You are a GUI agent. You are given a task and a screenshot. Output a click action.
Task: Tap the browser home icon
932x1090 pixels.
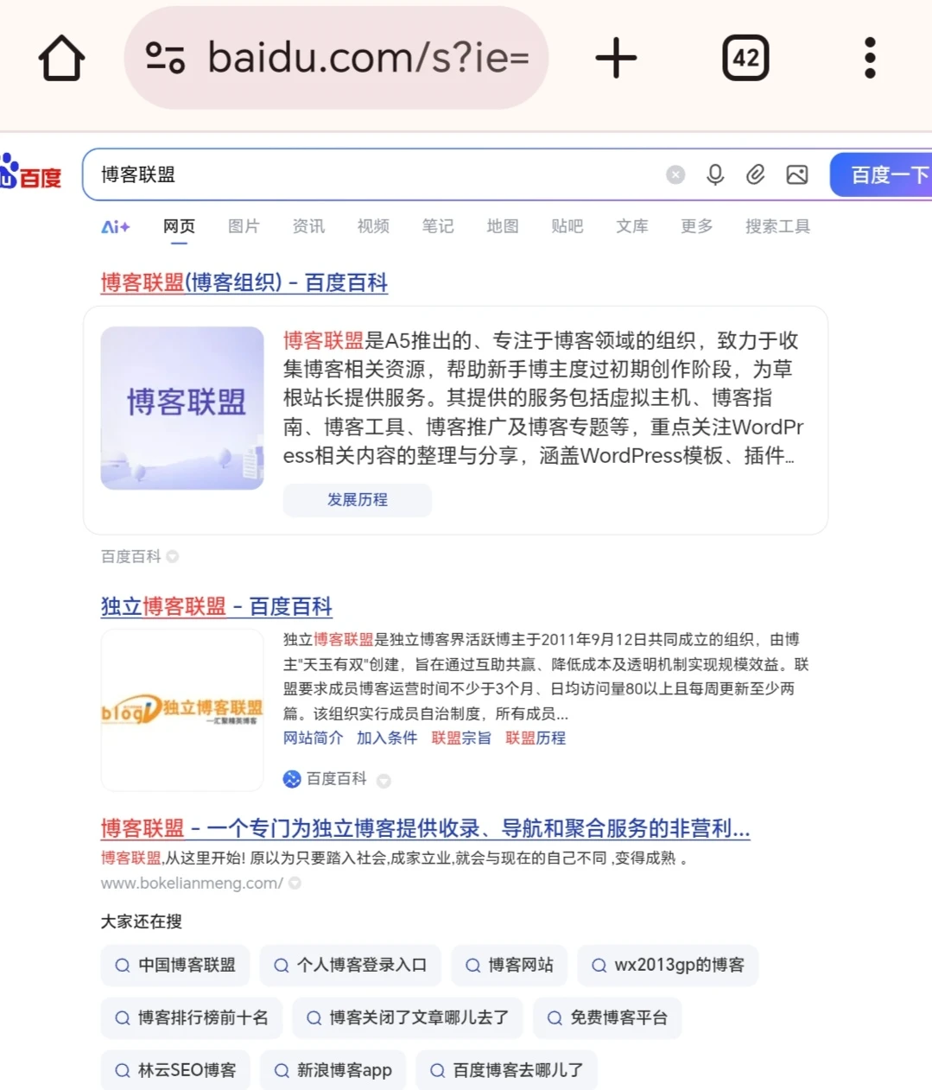(61, 58)
